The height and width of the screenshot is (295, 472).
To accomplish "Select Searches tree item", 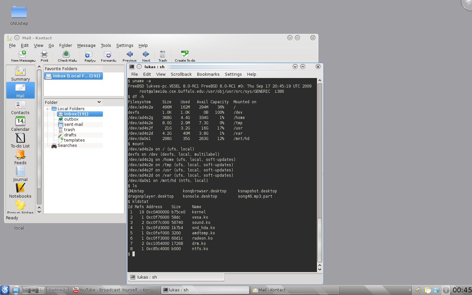I will click(67, 146).
